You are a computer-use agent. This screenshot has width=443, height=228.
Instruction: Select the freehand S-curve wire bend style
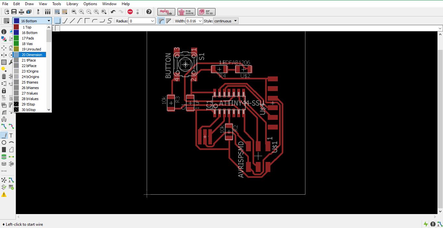click(110, 21)
